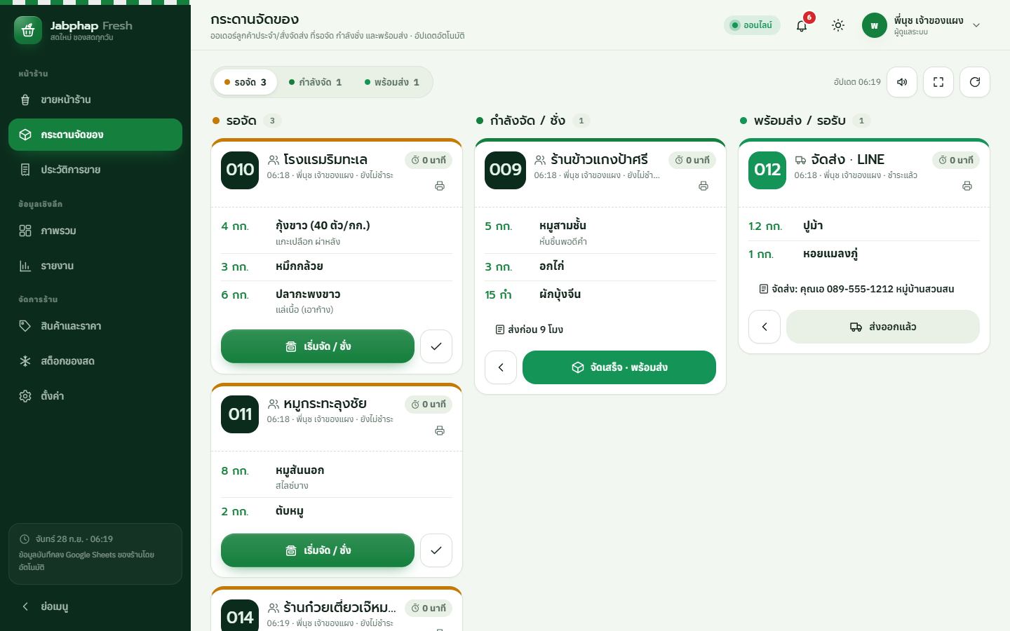Open ประวัติการขาย in the sidebar
Image resolution: width=1010 pixels, height=631 pixels.
(95, 170)
